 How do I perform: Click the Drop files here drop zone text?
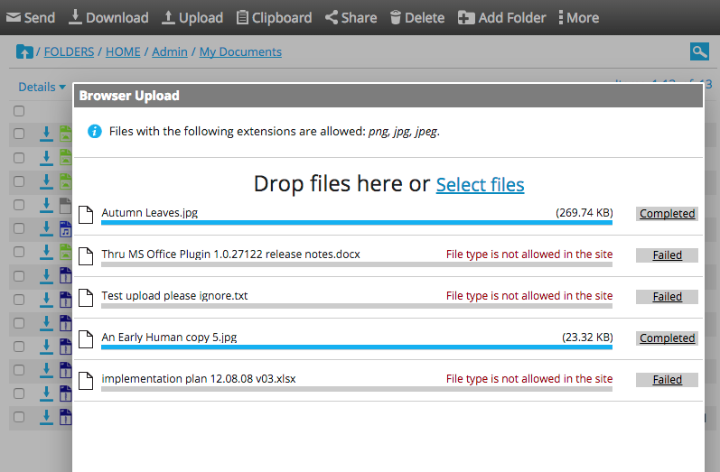(341, 184)
